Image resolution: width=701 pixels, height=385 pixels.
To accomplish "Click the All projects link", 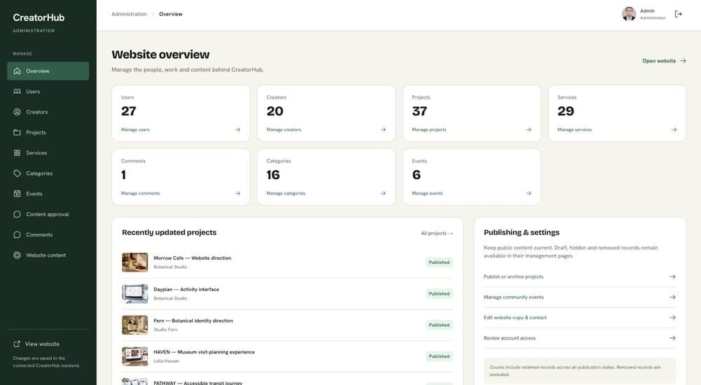I will 437,233.
